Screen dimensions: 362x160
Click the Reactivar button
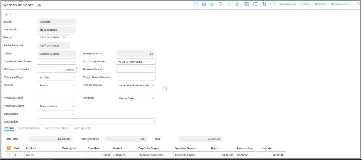(321, 4)
